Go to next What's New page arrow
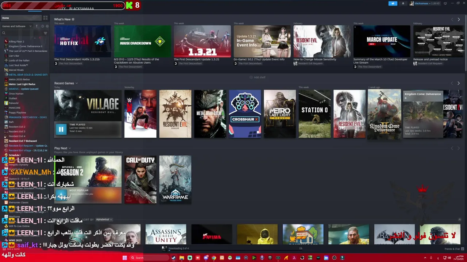467x262 pixels. click(x=459, y=19)
